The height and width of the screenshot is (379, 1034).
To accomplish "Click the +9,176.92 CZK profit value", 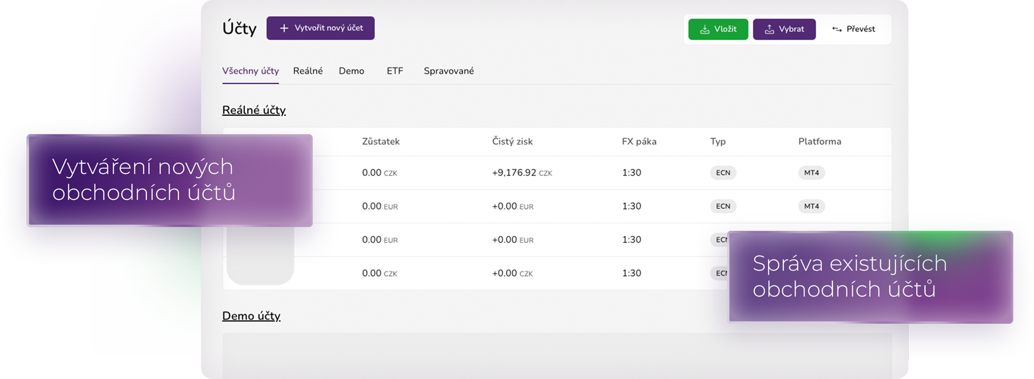I will point(522,173).
